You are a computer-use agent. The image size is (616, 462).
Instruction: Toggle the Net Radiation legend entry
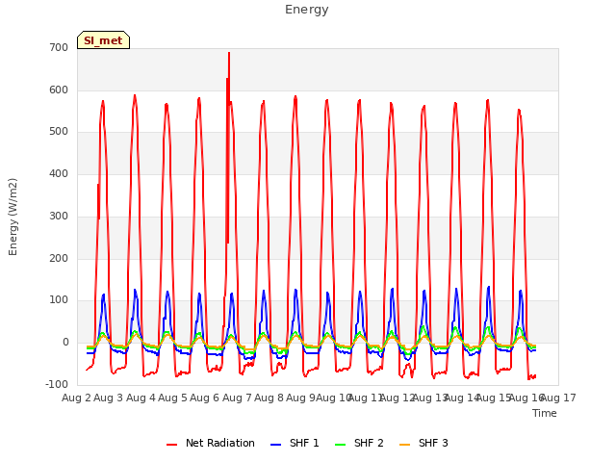click(x=211, y=443)
